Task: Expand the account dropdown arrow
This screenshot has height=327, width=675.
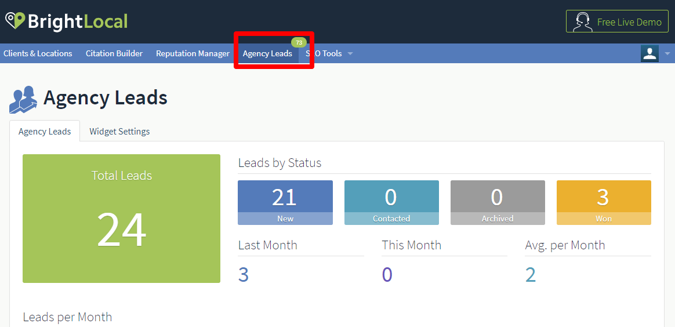Action: pos(667,54)
